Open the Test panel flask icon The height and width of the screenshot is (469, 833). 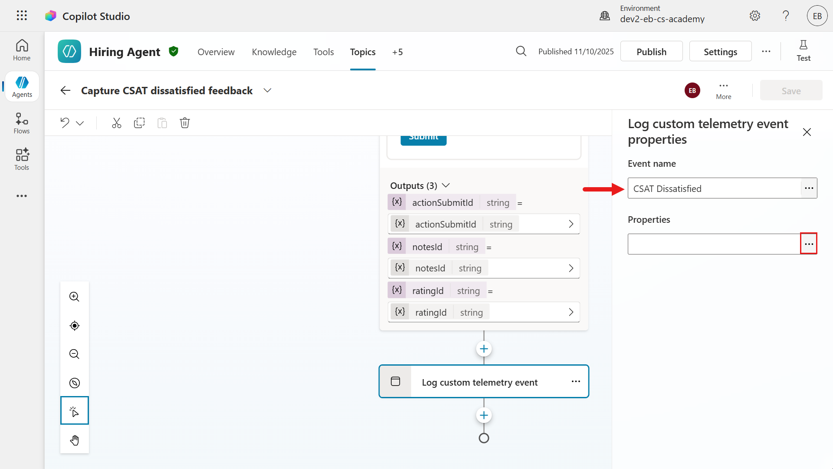(803, 51)
